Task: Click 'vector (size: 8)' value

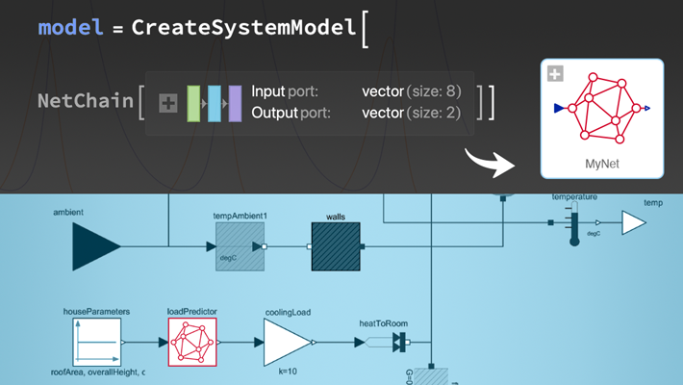Action: [x=412, y=91]
